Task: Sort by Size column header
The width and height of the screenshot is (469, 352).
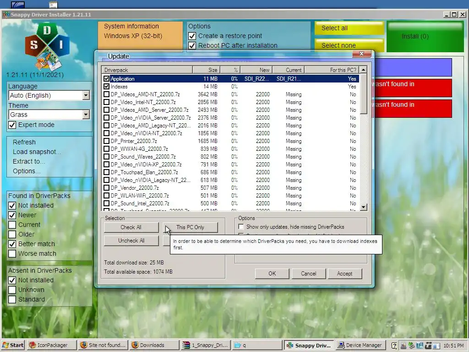Action: point(207,70)
